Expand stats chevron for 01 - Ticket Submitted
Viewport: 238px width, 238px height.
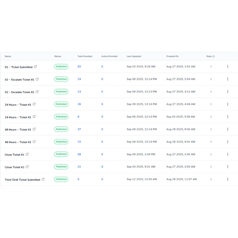pyautogui.click(x=211, y=66)
